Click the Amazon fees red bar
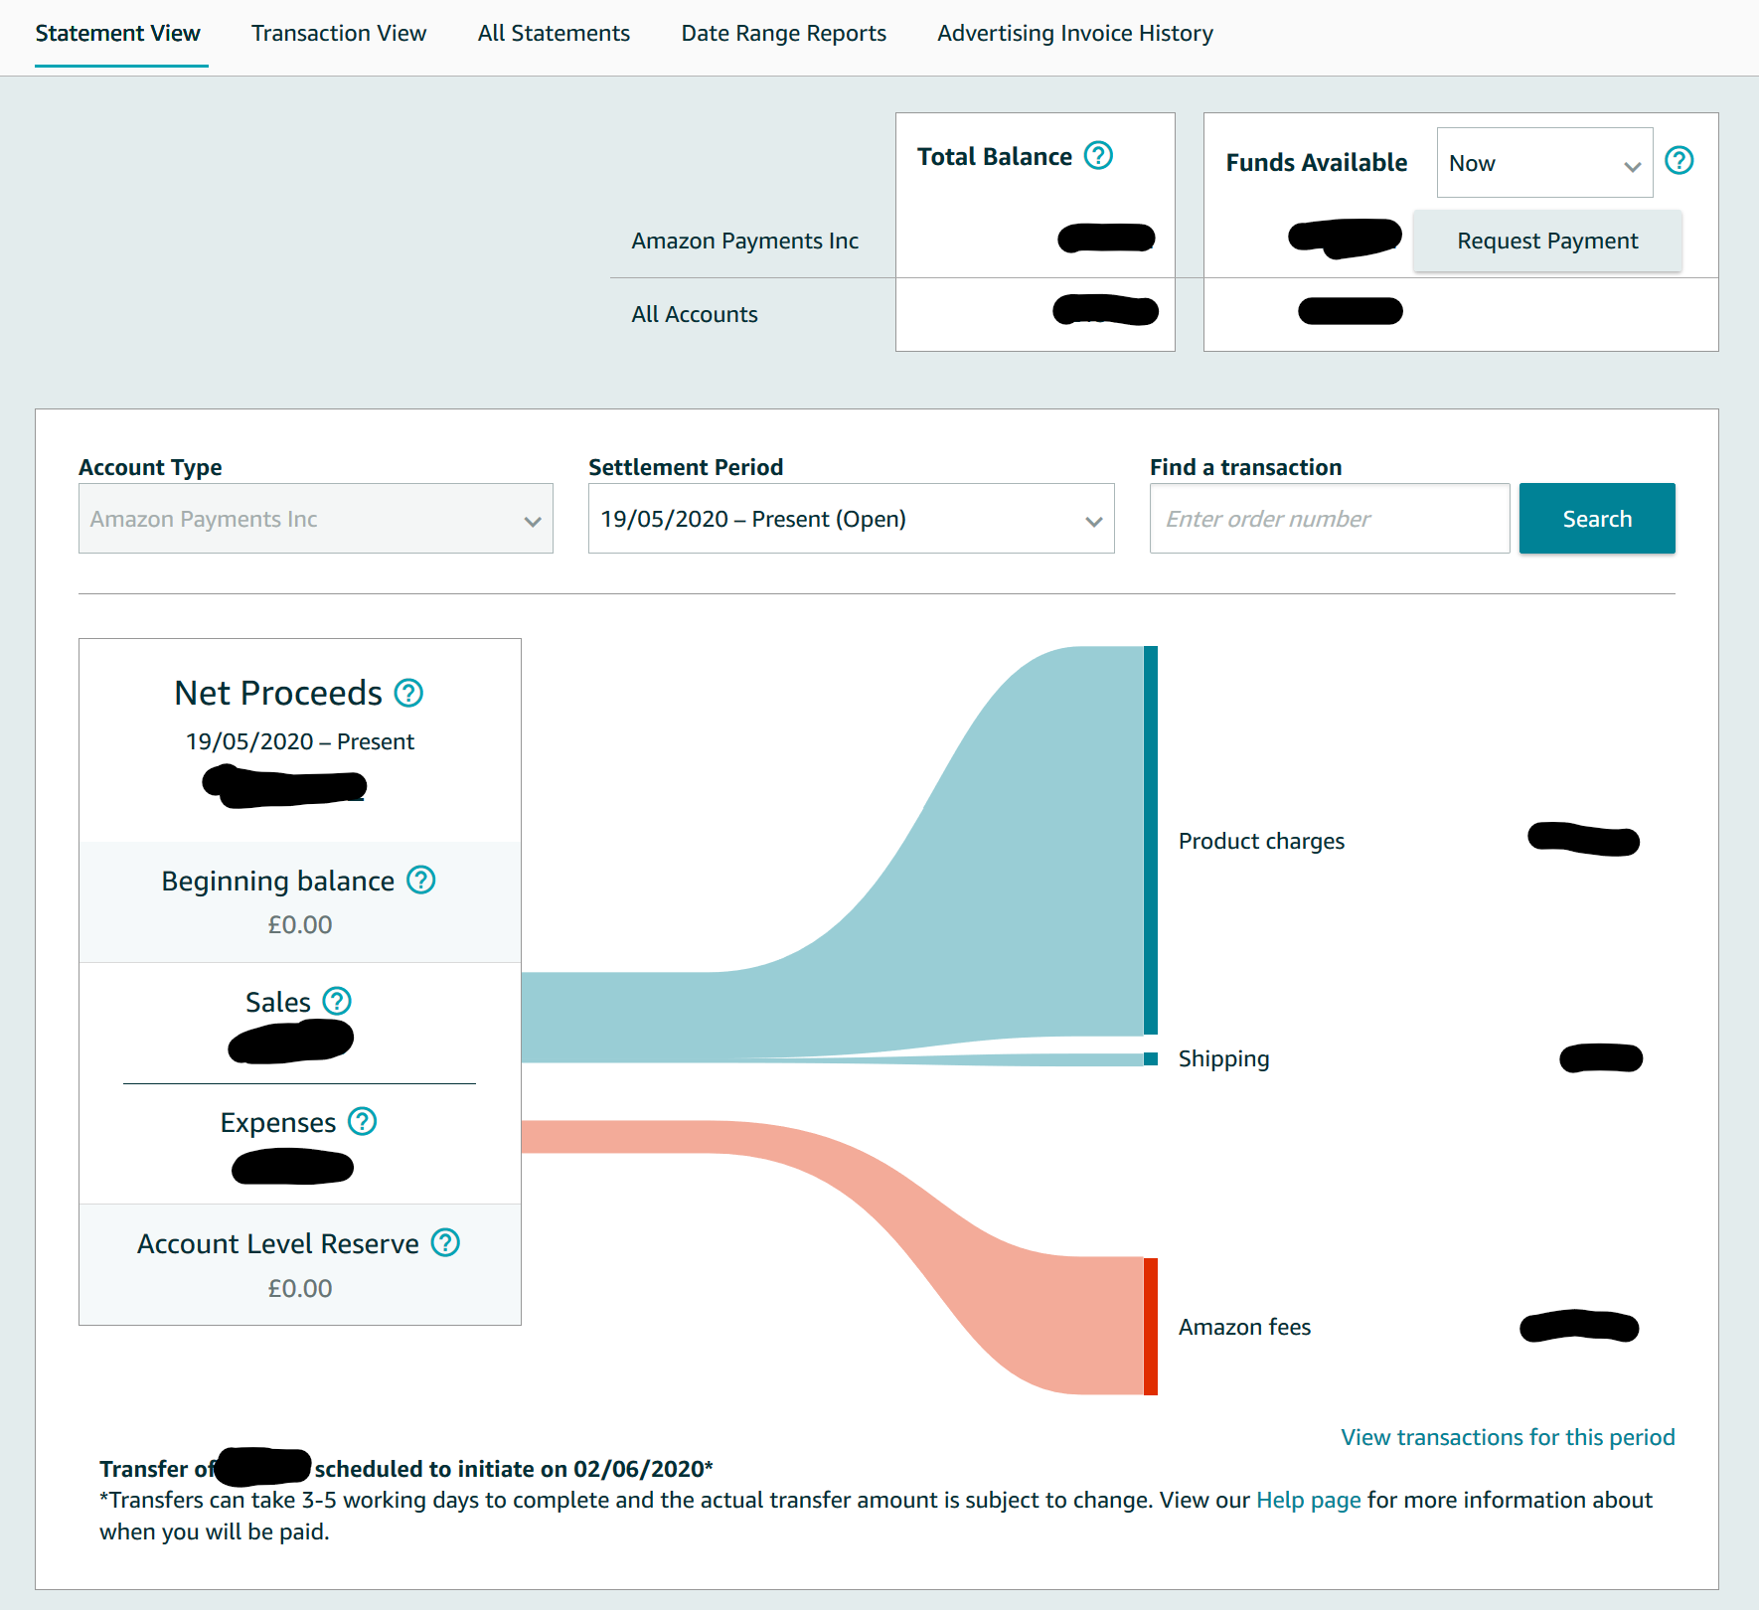 (1151, 1327)
